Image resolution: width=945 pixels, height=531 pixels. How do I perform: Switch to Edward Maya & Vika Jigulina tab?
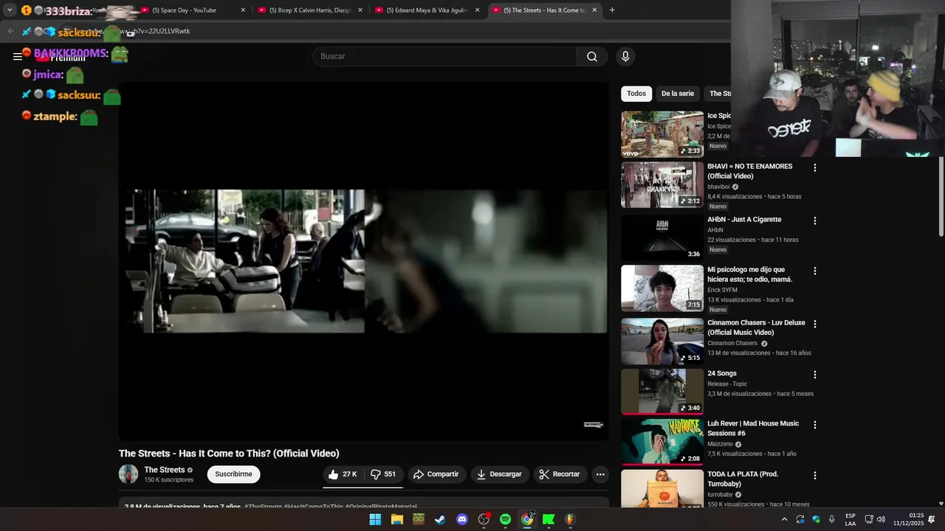[x=427, y=10]
